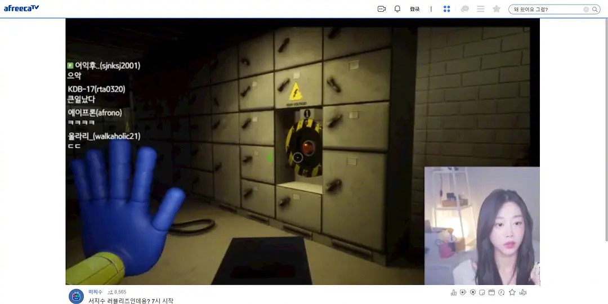Toggle the list panel icon in header
This screenshot has height=304, width=608.
pyautogui.click(x=481, y=9)
